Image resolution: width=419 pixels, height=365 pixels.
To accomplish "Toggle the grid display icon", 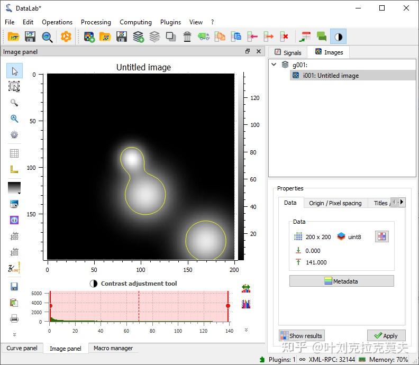I will pyautogui.click(x=14, y=153).
